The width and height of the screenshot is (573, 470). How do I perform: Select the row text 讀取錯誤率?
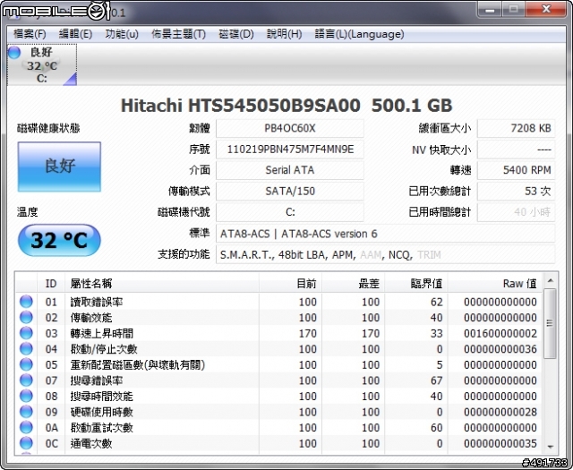(97, 302)
